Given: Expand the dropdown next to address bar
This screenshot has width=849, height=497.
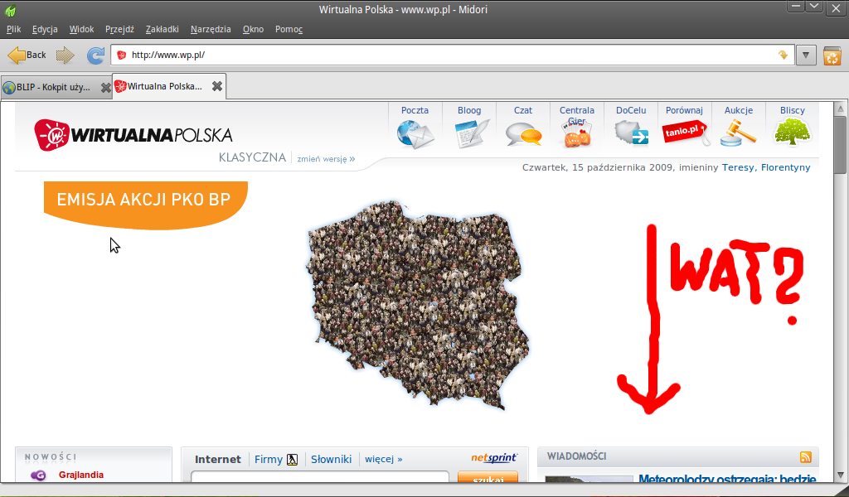Looking at the screenshot, I should [x=806, y=55].
